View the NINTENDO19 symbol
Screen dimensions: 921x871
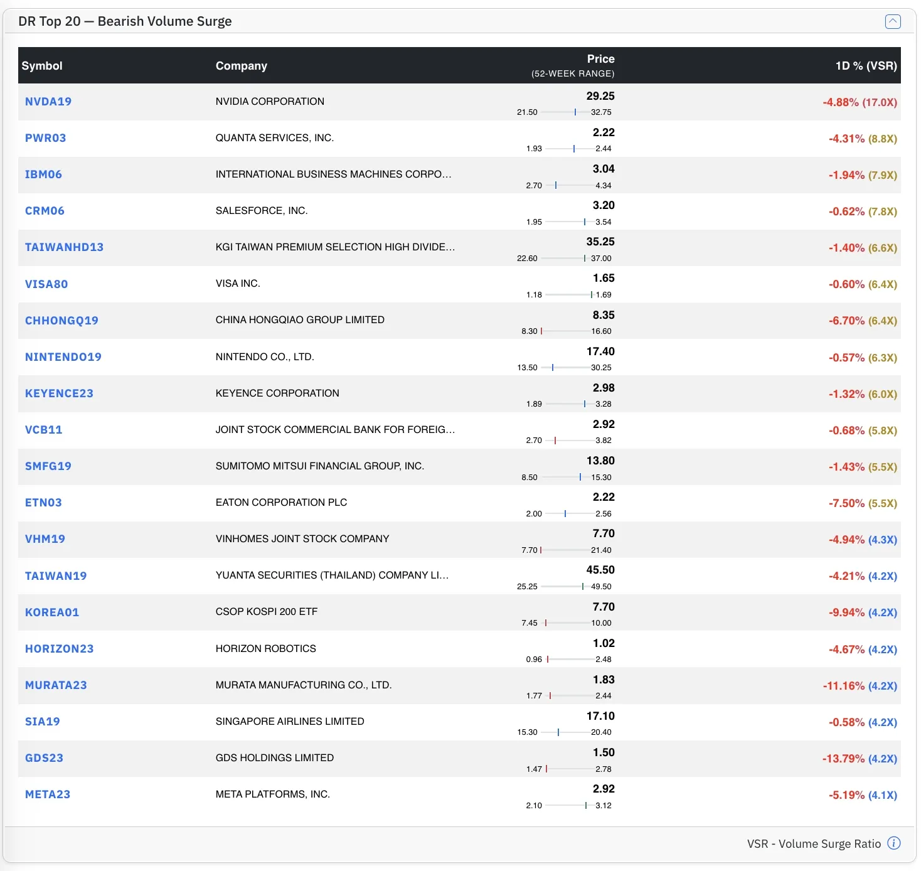(63, 357)
